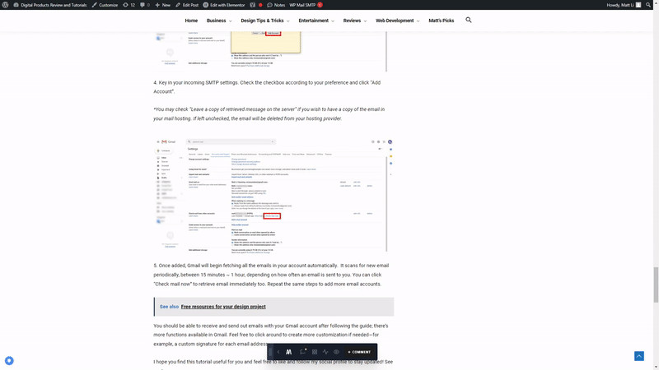This screenshot has width=659, height=370.
Task: Click the floating toolbar drag handle
Action: click(x=270, y=352)
